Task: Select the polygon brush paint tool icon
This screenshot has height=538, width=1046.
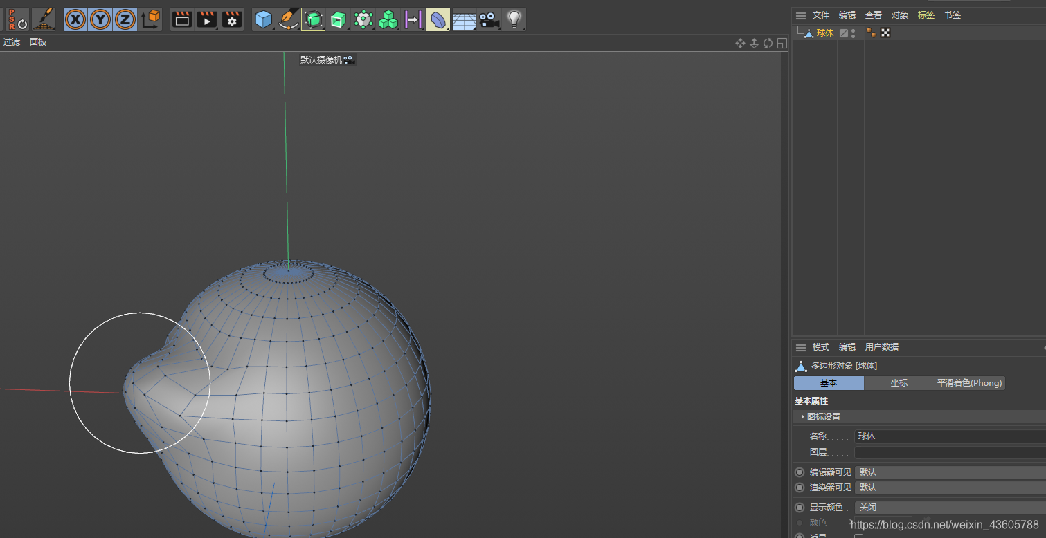Action: coord(44,19)
